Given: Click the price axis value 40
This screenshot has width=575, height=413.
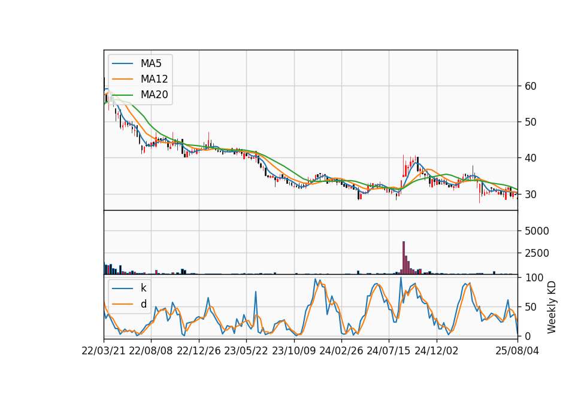Looking at the screenshot, I should [531, 158].
